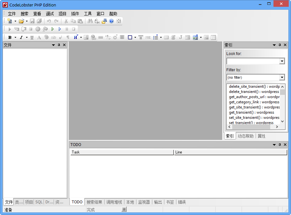Click the Find in Files icon
This screenshot has height=215, width=291.
point(104,21)
